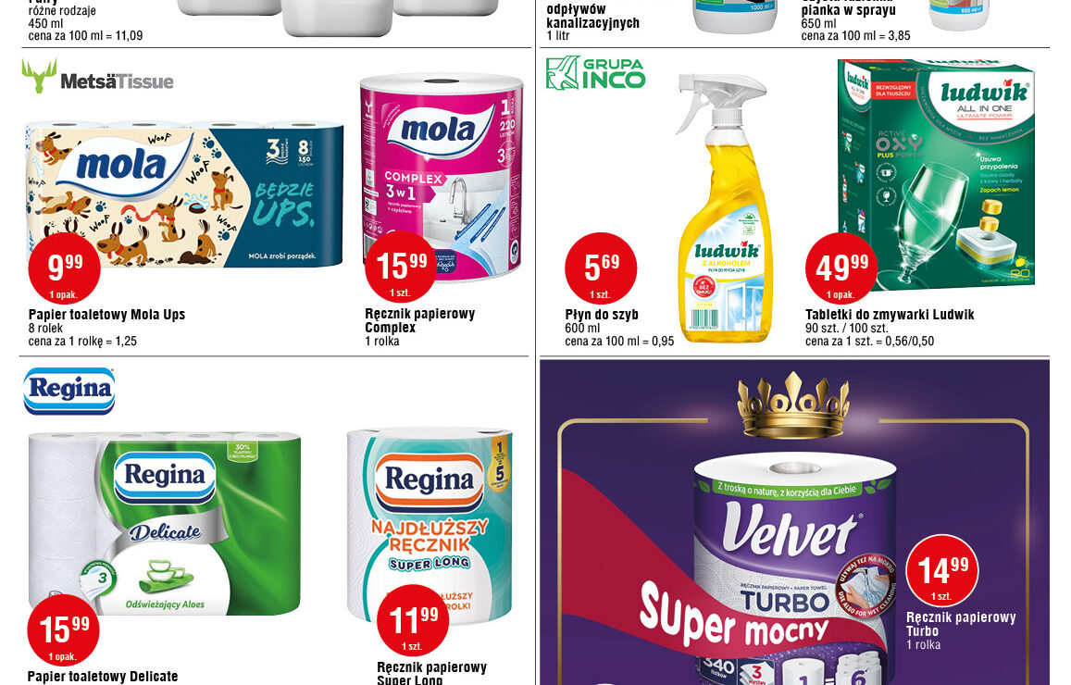Viewport: 1071px width, 685px height.
Task: Click the Super mocny slogan banner
Action: (x=734, y=615)
